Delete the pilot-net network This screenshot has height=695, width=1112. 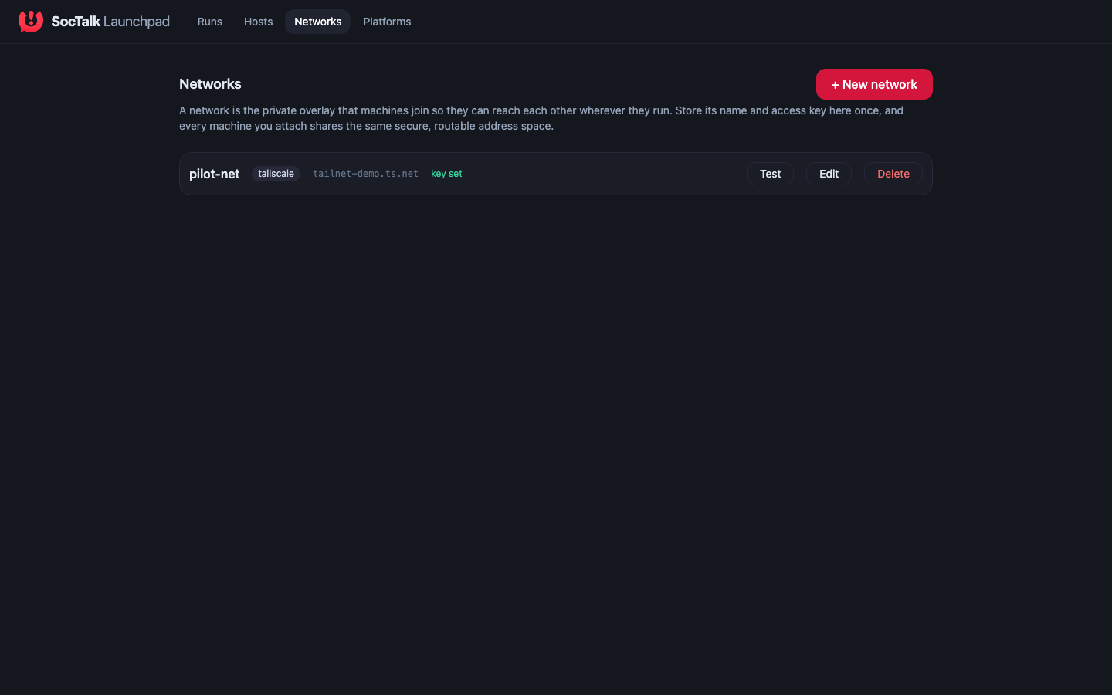click(893, 174)
